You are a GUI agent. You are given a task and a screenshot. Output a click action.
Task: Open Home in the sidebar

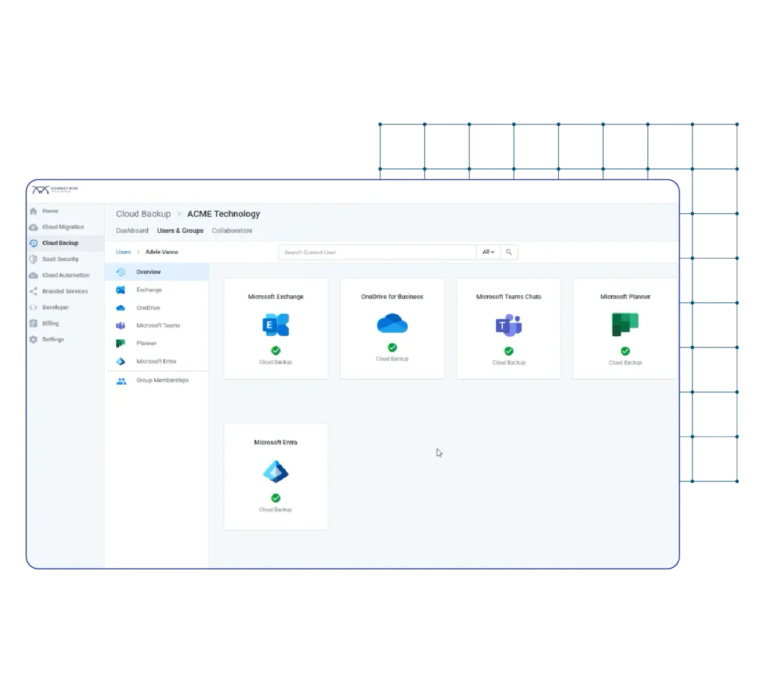(66, 211)
